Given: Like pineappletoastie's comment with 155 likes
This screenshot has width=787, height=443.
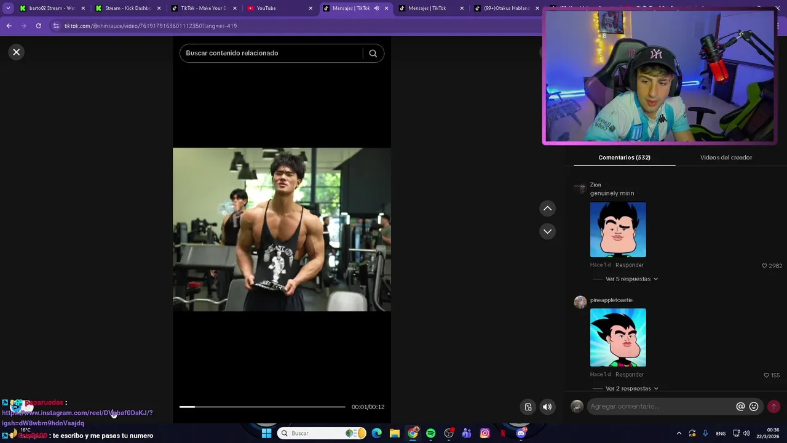Looking at the screenshot, I should pos(766,375).
